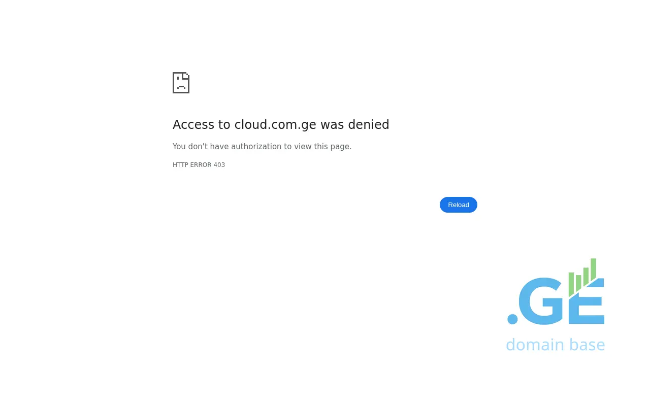Image resolution: width=650 pixels, height=406 pixels.
Task: Click the "cloud.com.ge" domain in the heading
Action: click(x=275, y=125)
